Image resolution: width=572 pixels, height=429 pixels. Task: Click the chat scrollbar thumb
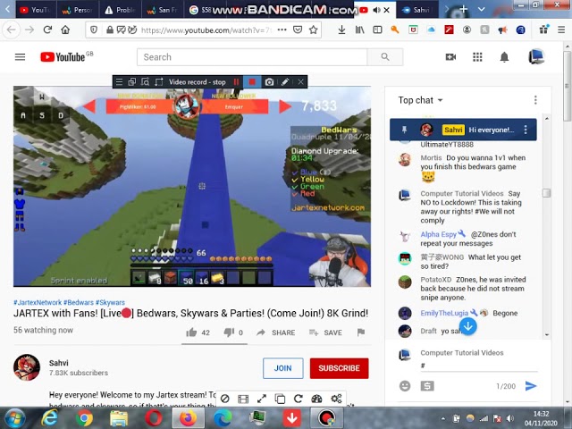tap(546, 193)
